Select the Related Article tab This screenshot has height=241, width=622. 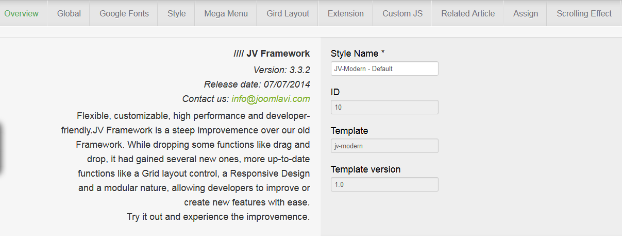tap(468, 13)
